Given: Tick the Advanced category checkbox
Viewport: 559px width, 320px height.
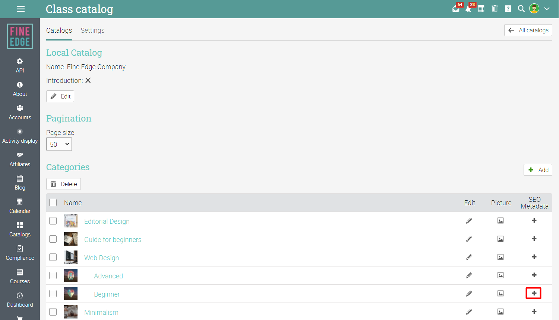Looking at the screenshot, I should (x=53, y=275).
